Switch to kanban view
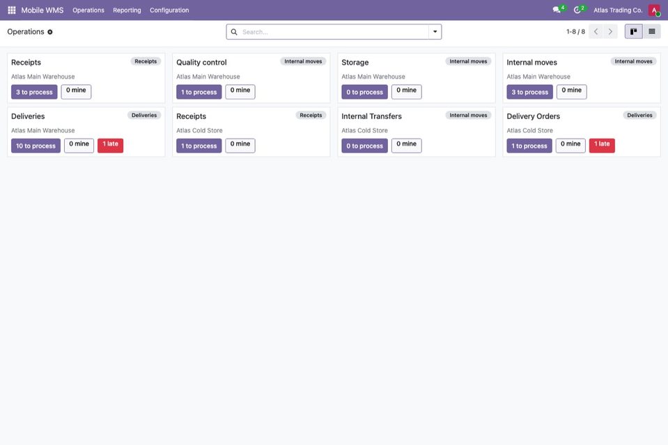Viewport: 668px width, 445px height. pyautogui.click(x=633, y=31)
